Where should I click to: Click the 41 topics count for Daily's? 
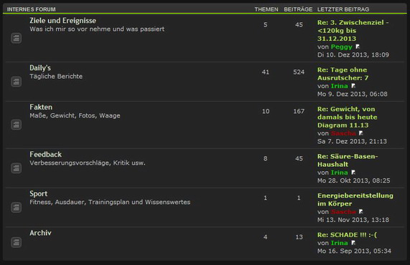[266, 72]
